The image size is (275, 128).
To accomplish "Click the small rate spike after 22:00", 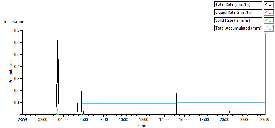I will click(246, 112).
